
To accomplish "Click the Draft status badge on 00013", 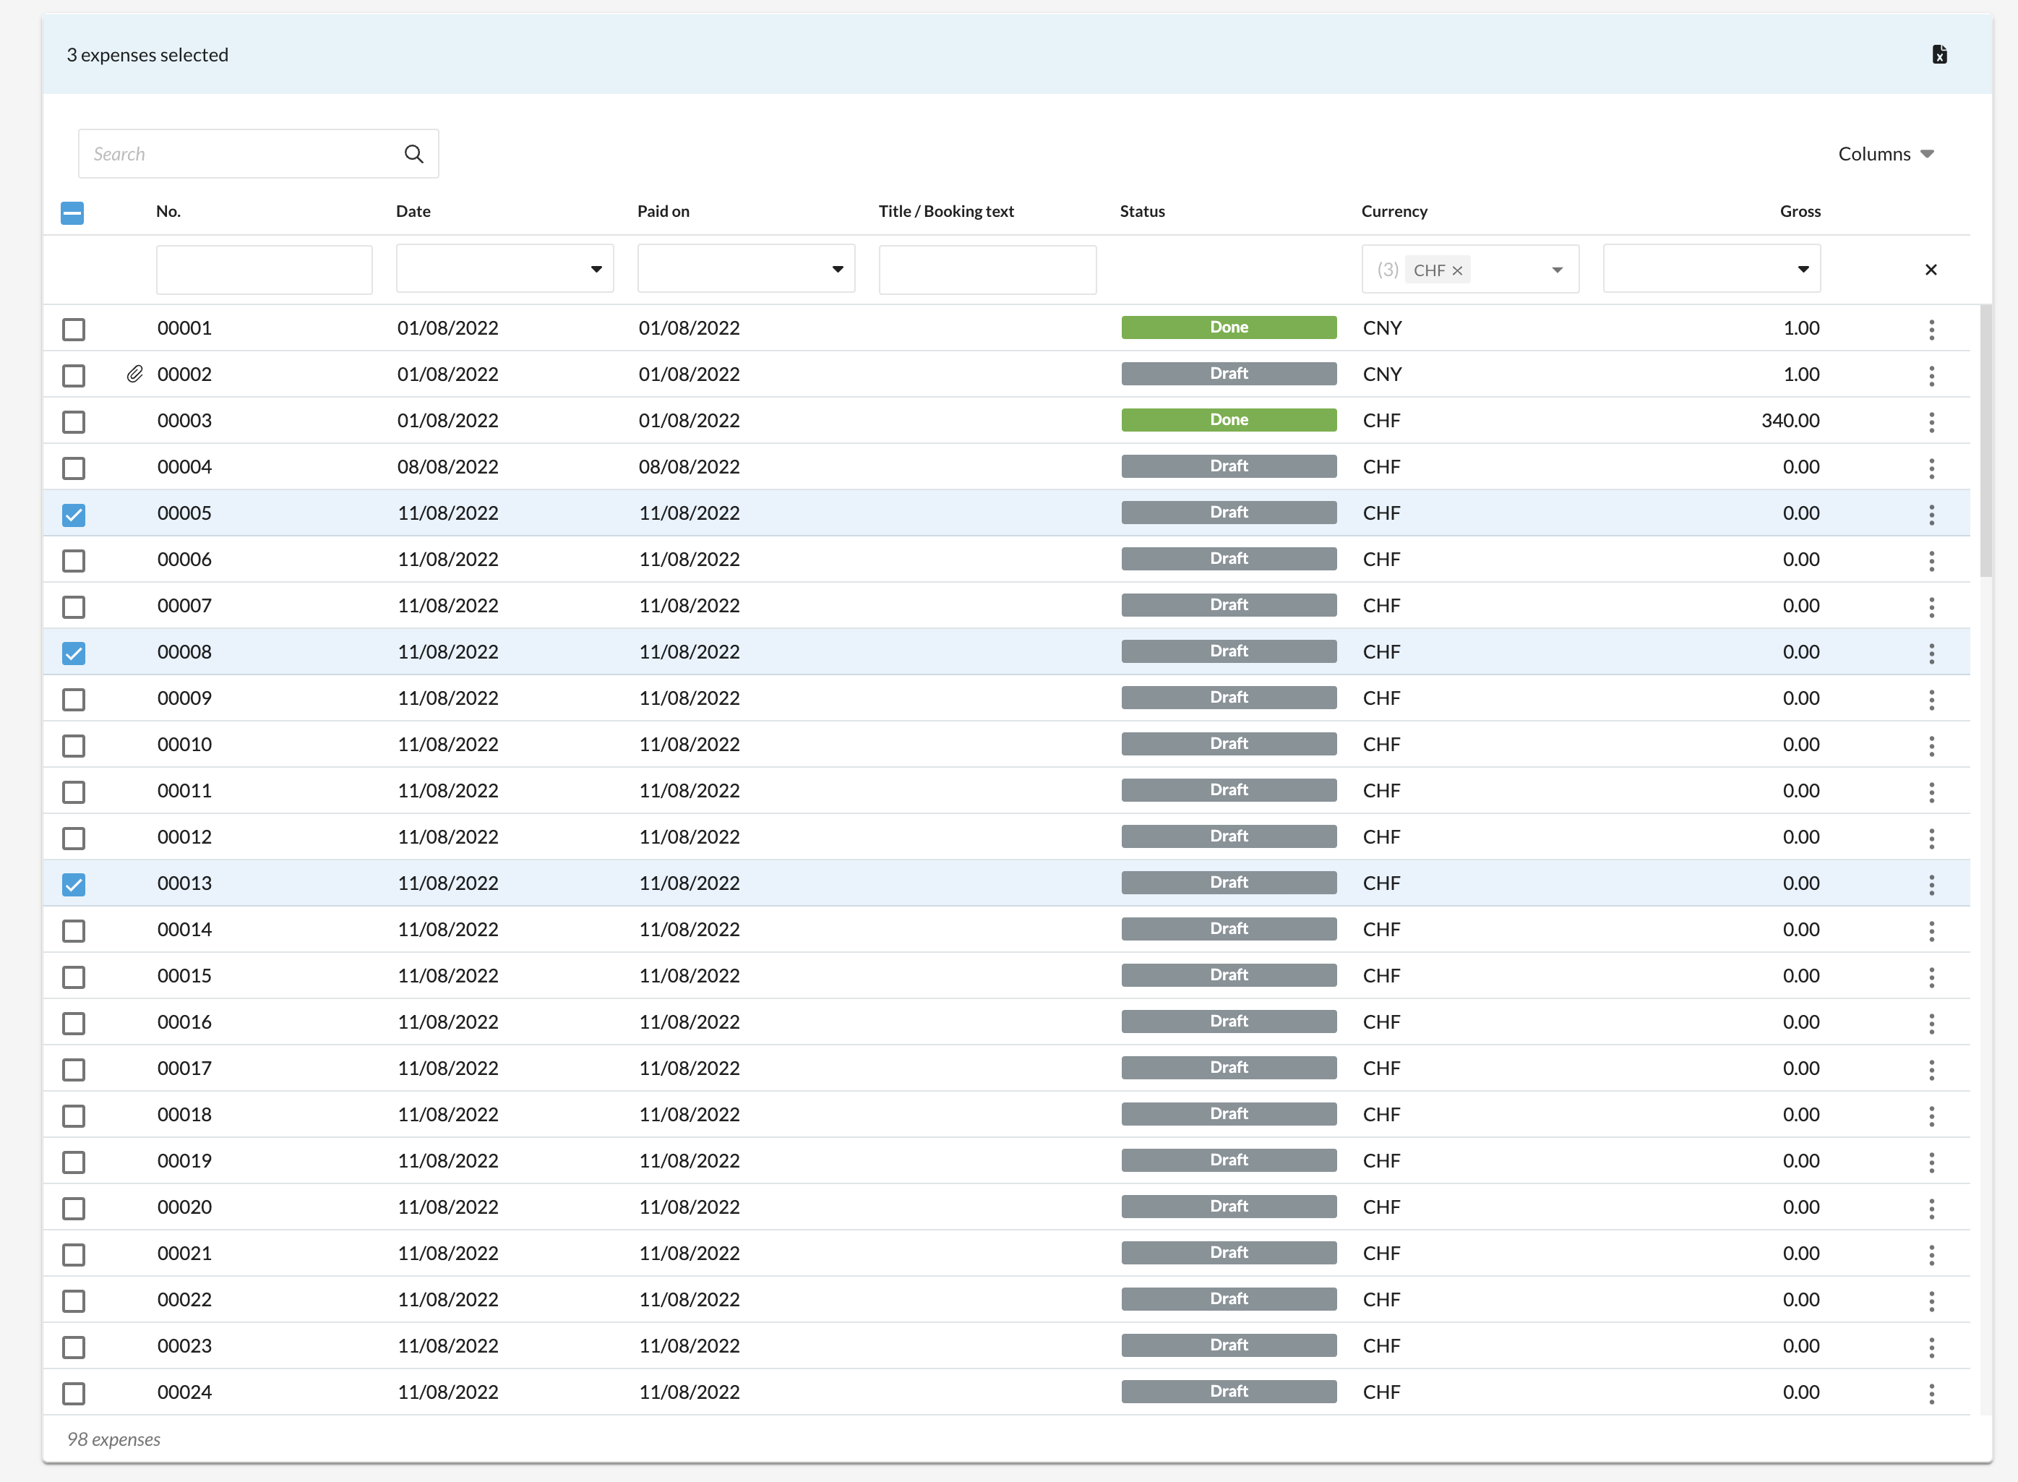I will pyautogui.click(x=1228, y=883).
